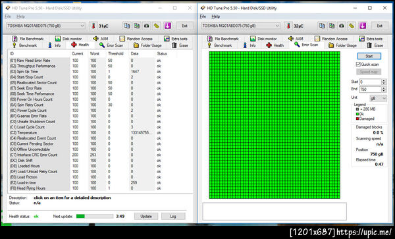Open File menu in right window

203,16
